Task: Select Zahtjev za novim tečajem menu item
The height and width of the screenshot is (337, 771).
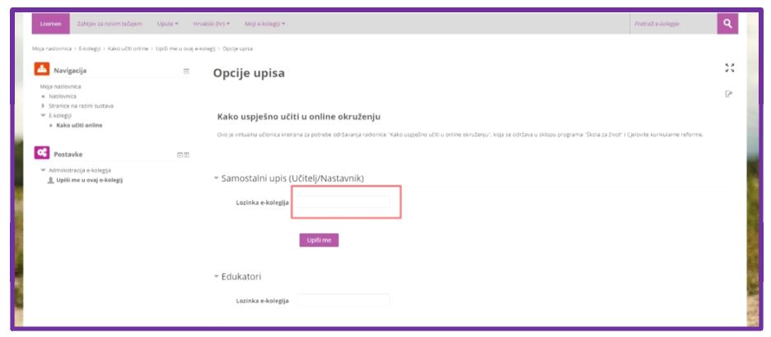Action: (104, 24)
